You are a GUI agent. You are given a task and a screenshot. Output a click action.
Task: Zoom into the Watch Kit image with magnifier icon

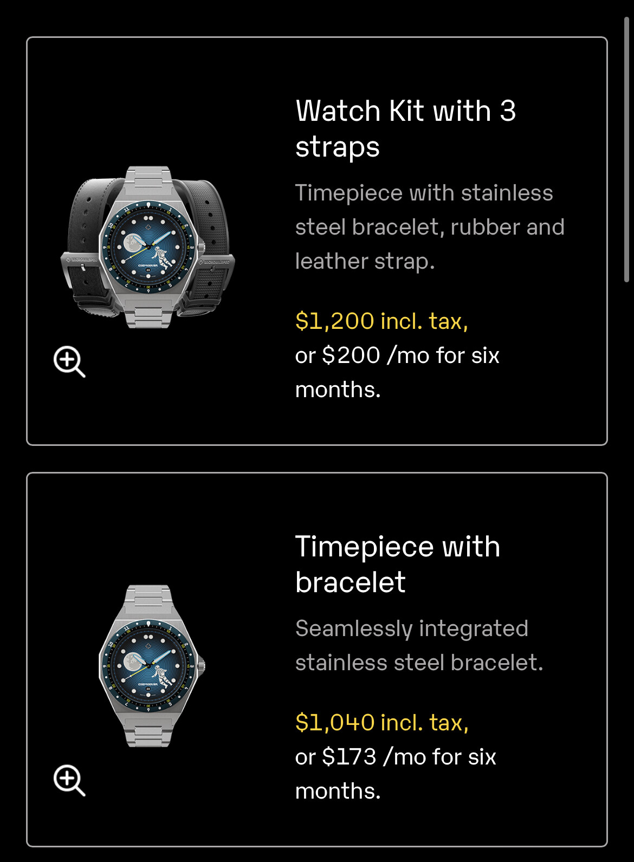pos(69,361)
